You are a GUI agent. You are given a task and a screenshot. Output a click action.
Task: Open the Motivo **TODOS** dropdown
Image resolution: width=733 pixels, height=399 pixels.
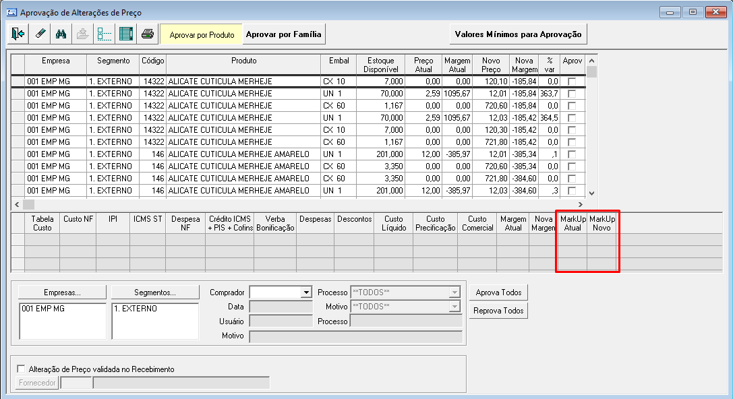455,307
